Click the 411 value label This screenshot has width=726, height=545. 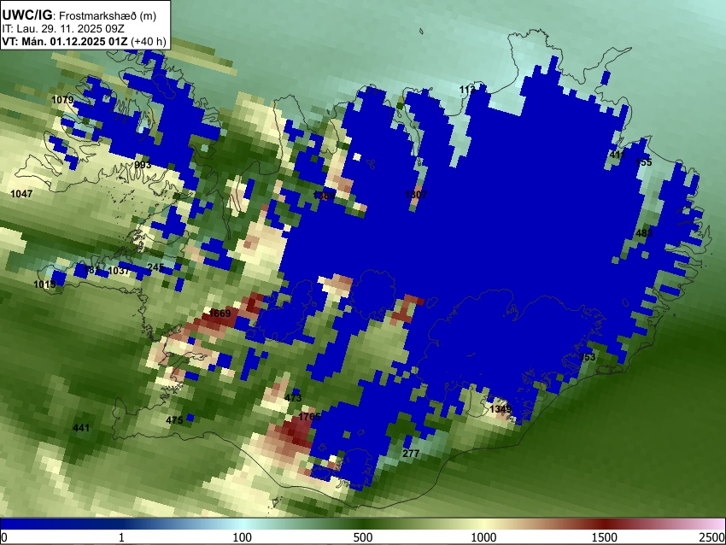click(618, 155)
